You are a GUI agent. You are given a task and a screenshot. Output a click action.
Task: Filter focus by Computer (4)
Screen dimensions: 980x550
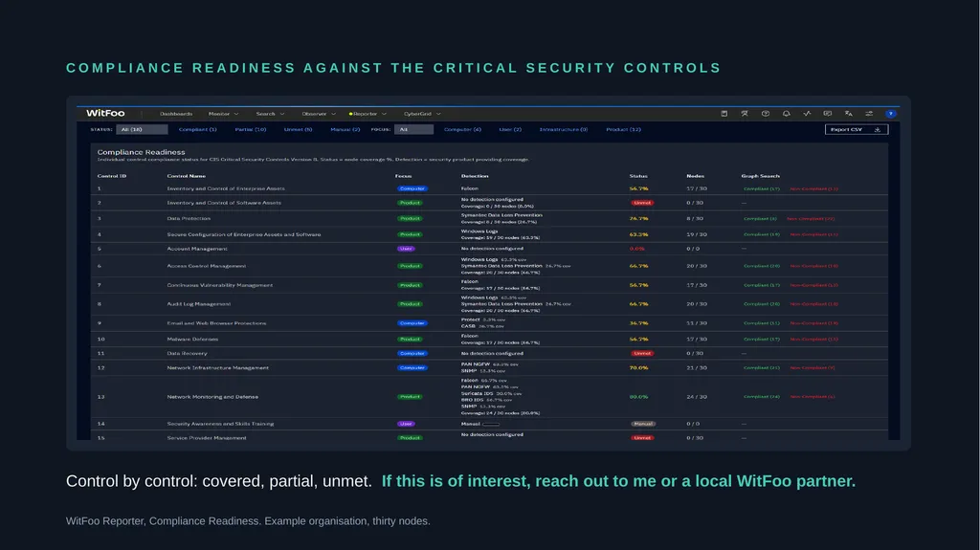[462, 129]
